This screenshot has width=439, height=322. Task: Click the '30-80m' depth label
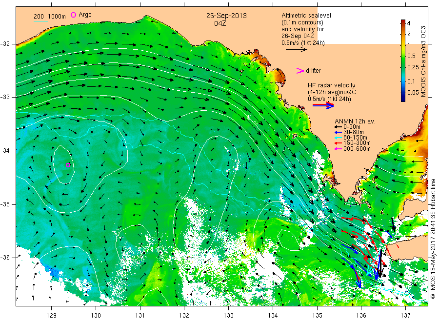[354, 132]
